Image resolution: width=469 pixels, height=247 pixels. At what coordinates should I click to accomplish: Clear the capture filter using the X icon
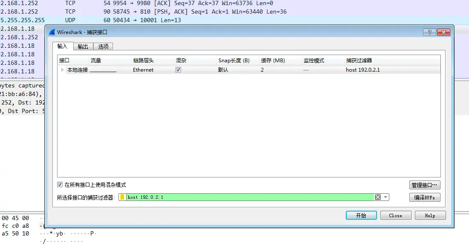377,197
